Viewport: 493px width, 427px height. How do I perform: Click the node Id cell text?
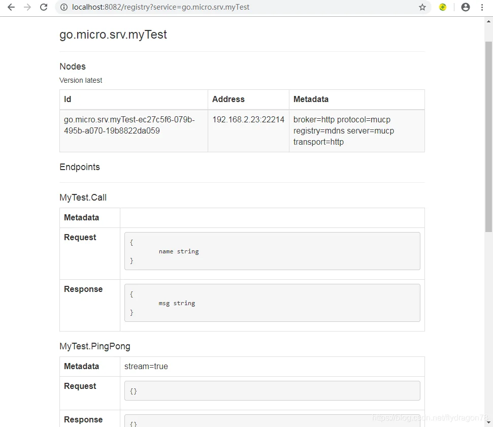pos(129,125)
